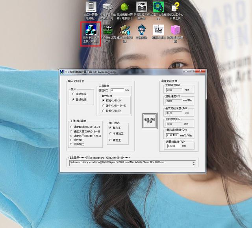This screenshot has width=252, height=228.
Task: Open the green ball 数控编程计算器 icon
Action: pyautogui.click(x=125, y=8)
